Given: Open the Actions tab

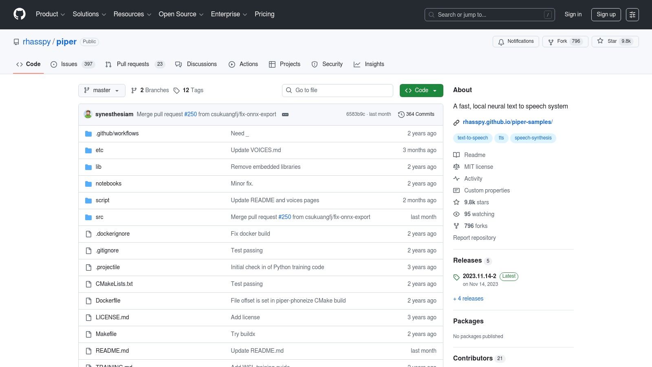Looking at the screenshot, I should 243,64.
